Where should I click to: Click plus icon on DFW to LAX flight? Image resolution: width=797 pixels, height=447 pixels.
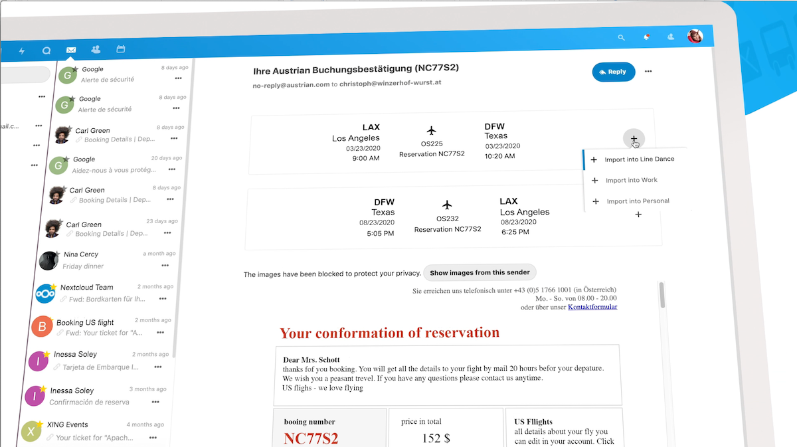click(x=638, y=215)
